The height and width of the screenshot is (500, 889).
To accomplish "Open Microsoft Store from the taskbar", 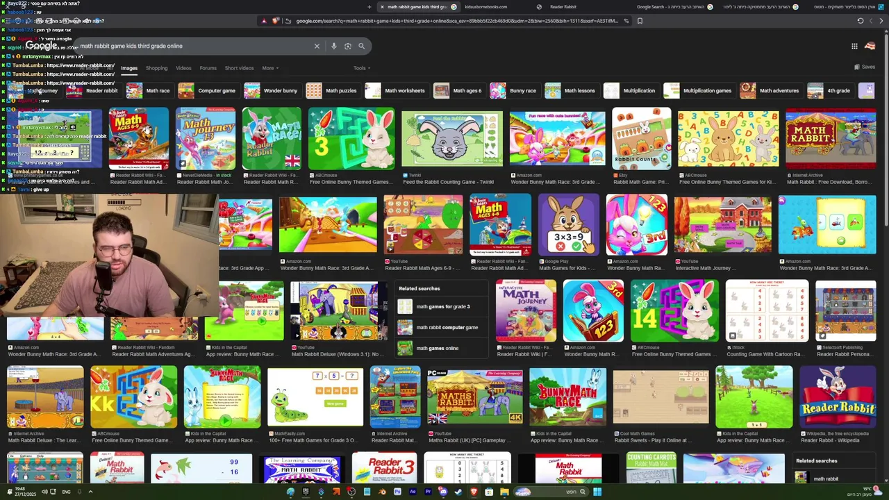I will [x=489, y=492].
